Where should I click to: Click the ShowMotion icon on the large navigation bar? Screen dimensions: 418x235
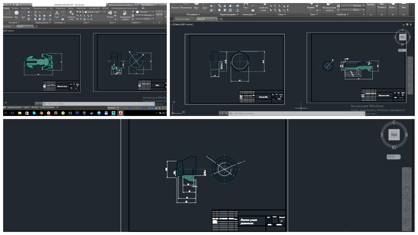point(406,222)
